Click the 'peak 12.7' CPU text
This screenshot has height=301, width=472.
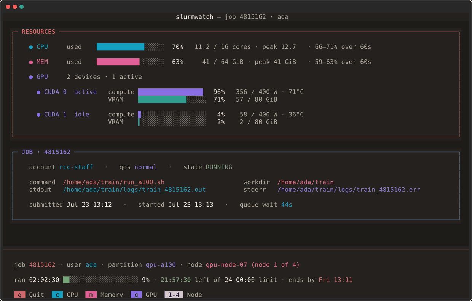pos(279,47)
